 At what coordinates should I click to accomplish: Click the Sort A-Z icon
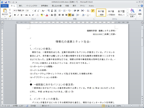pos(88,11)
